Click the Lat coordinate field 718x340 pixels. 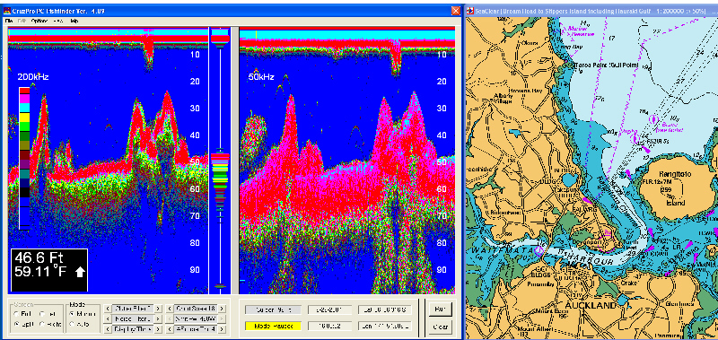(385, 309)
